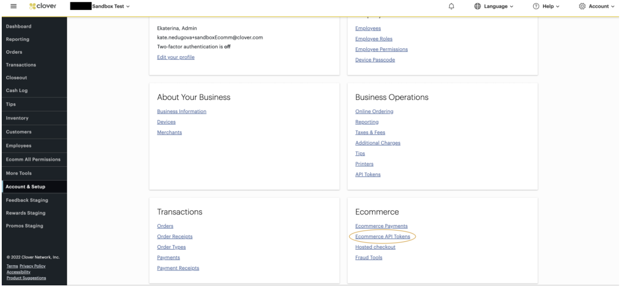
Task: Click the Ekaterina, Admin name text
Action: pyautogui.click(x=177, y=28)
